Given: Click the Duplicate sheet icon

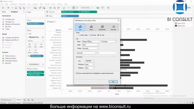Looking at the screenshot, I should [x=40, y=8].
